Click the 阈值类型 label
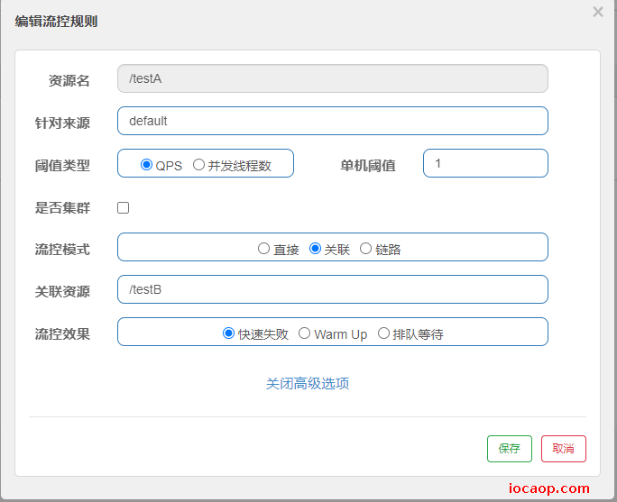Viewport: 617px width, 502px height. (x=62, y=166)
